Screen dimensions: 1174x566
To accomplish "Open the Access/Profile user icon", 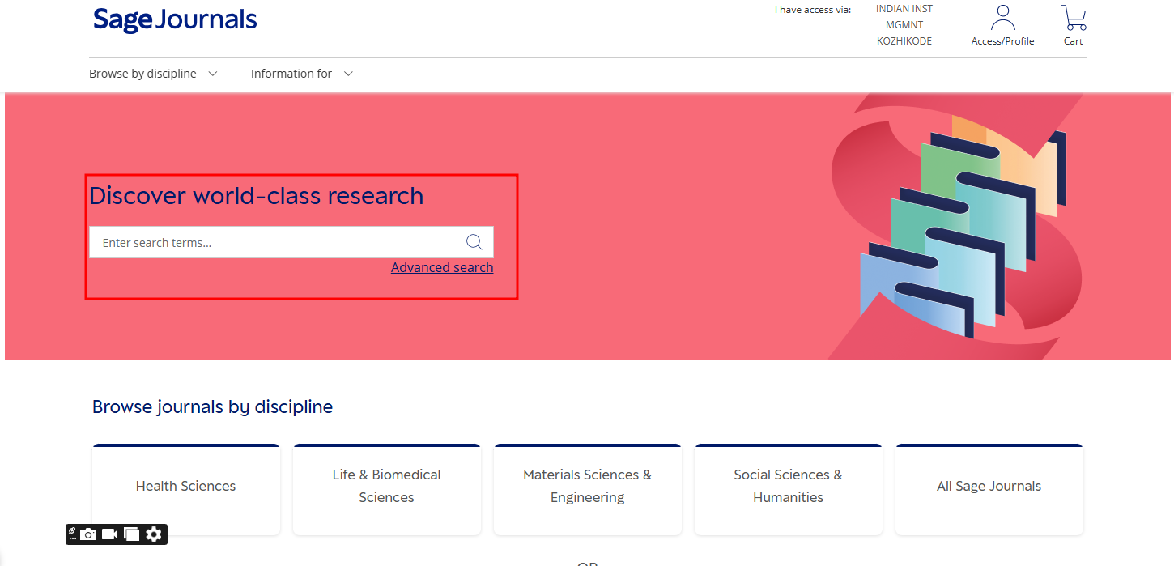I will 1002,19.
